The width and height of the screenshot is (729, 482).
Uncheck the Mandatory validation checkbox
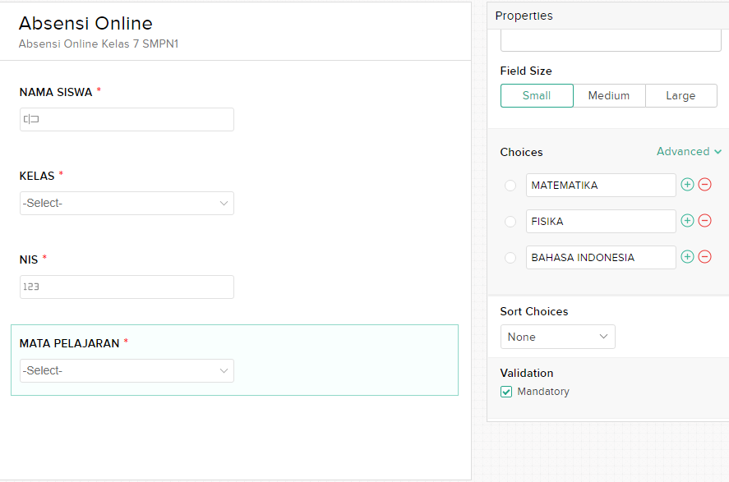point(506,392)
